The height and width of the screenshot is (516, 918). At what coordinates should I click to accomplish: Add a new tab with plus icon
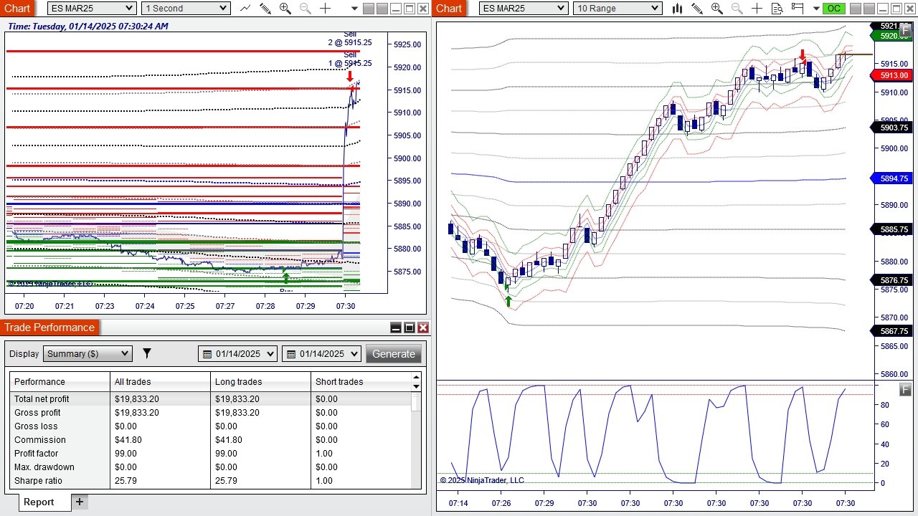pos(80,502)
